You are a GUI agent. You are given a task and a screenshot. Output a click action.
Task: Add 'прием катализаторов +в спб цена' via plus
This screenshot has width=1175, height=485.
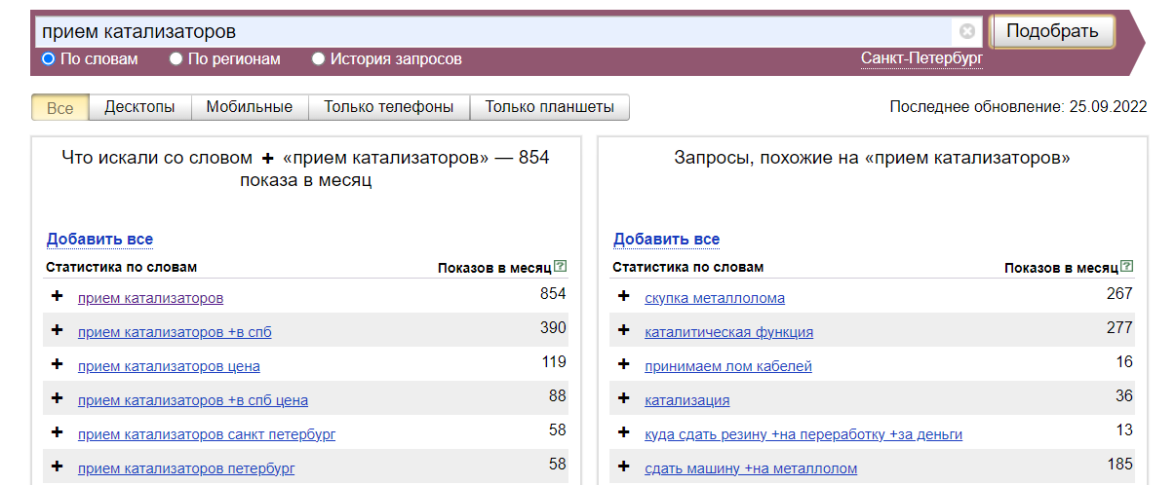pos(57,398)
